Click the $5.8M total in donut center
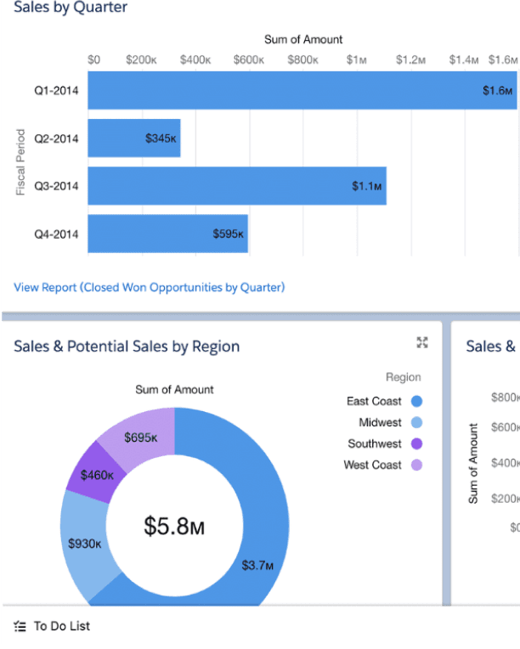The width and height of the screenshot is (520, 649). tap(174, 527)
